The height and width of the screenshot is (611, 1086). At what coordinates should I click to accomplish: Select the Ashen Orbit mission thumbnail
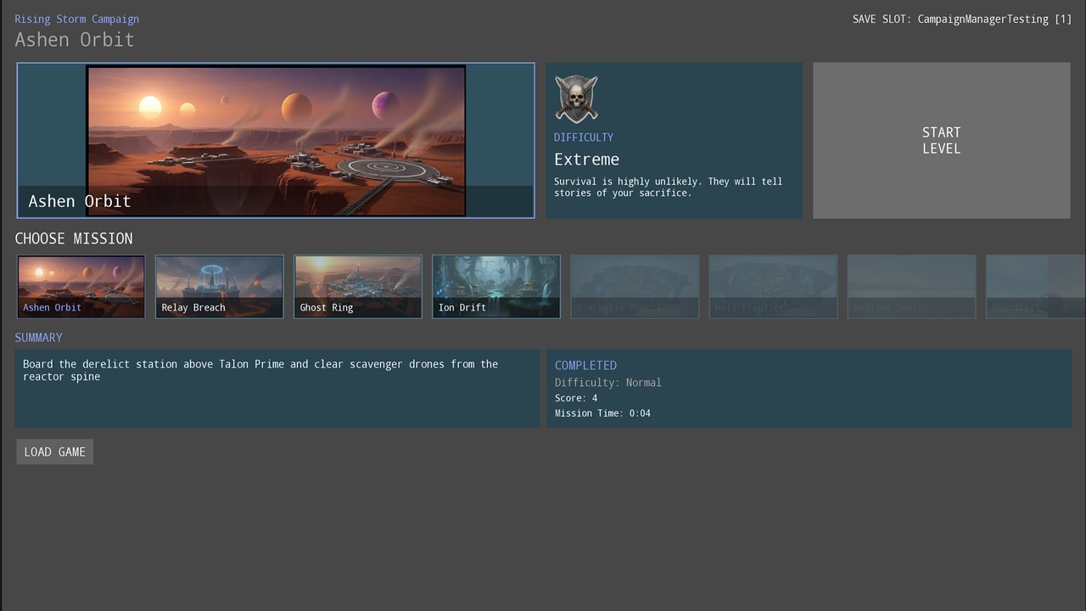pos(81,287)
